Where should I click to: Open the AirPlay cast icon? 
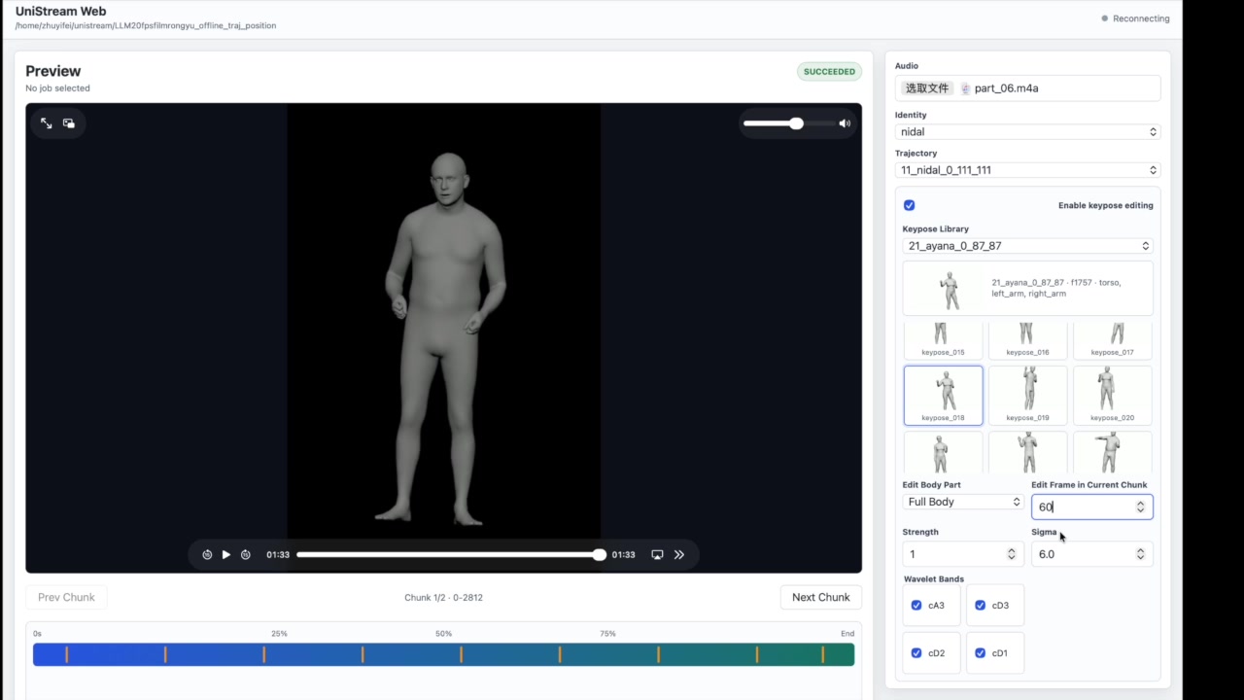[657, 554]
